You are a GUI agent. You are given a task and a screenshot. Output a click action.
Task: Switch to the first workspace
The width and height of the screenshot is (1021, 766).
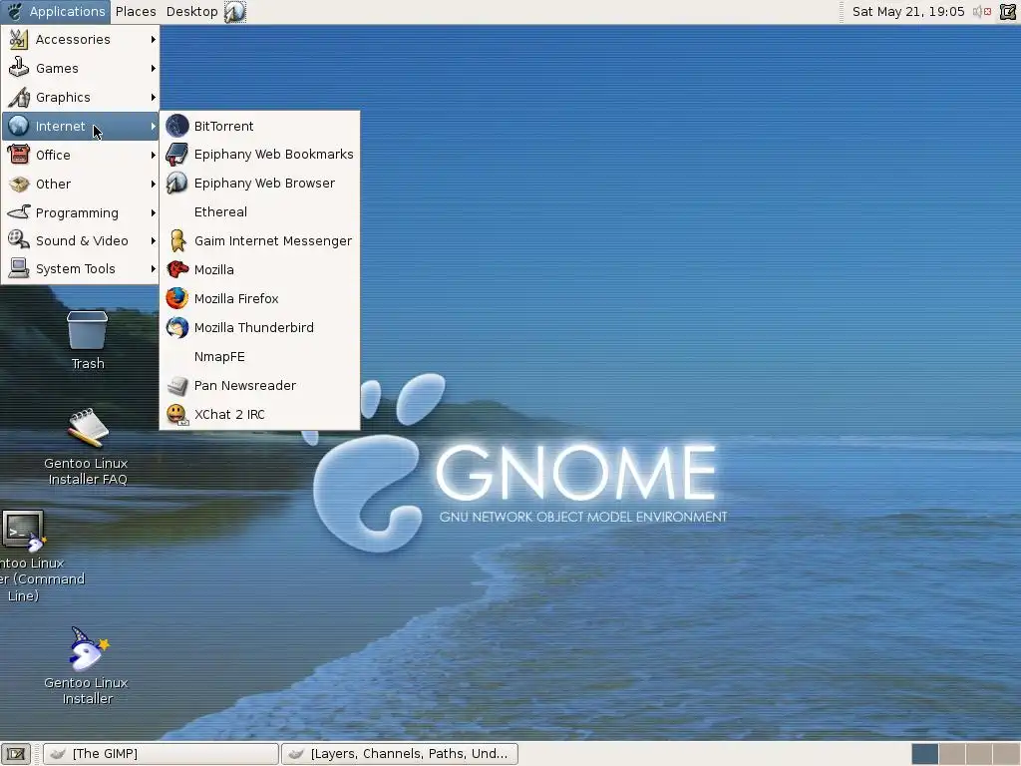(924, 754)
